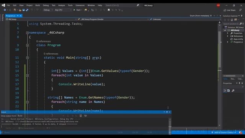The image size is (245, 138).
Task: Click the split editor plus icon
Action: 219,23
